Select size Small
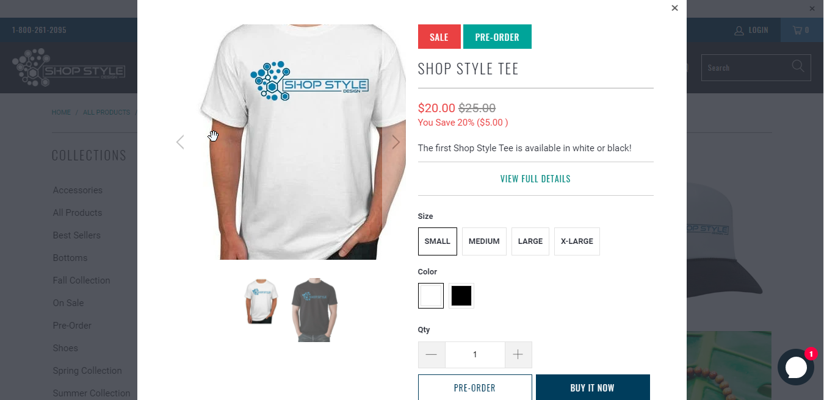The width and height of the screenshot is (824, 400). pyautogui.click(x=438, y=241)
